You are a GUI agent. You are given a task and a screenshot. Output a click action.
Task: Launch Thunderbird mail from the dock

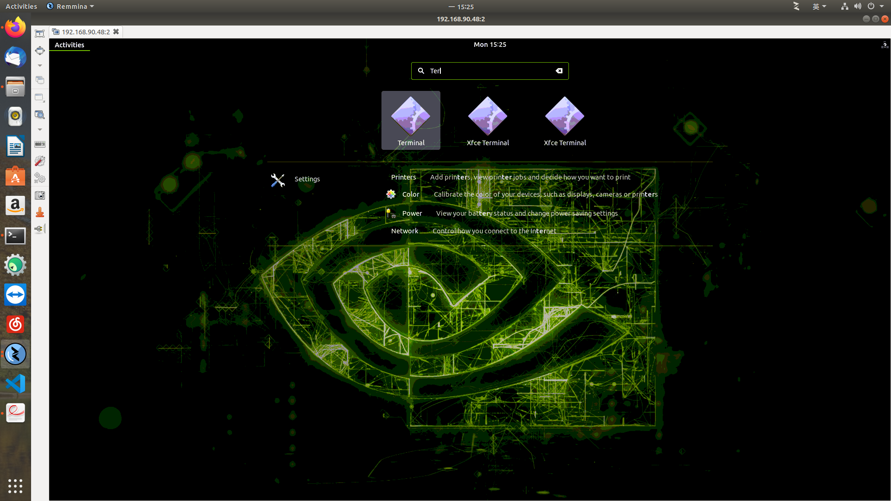pyautogui.click(x=15, y=58)
